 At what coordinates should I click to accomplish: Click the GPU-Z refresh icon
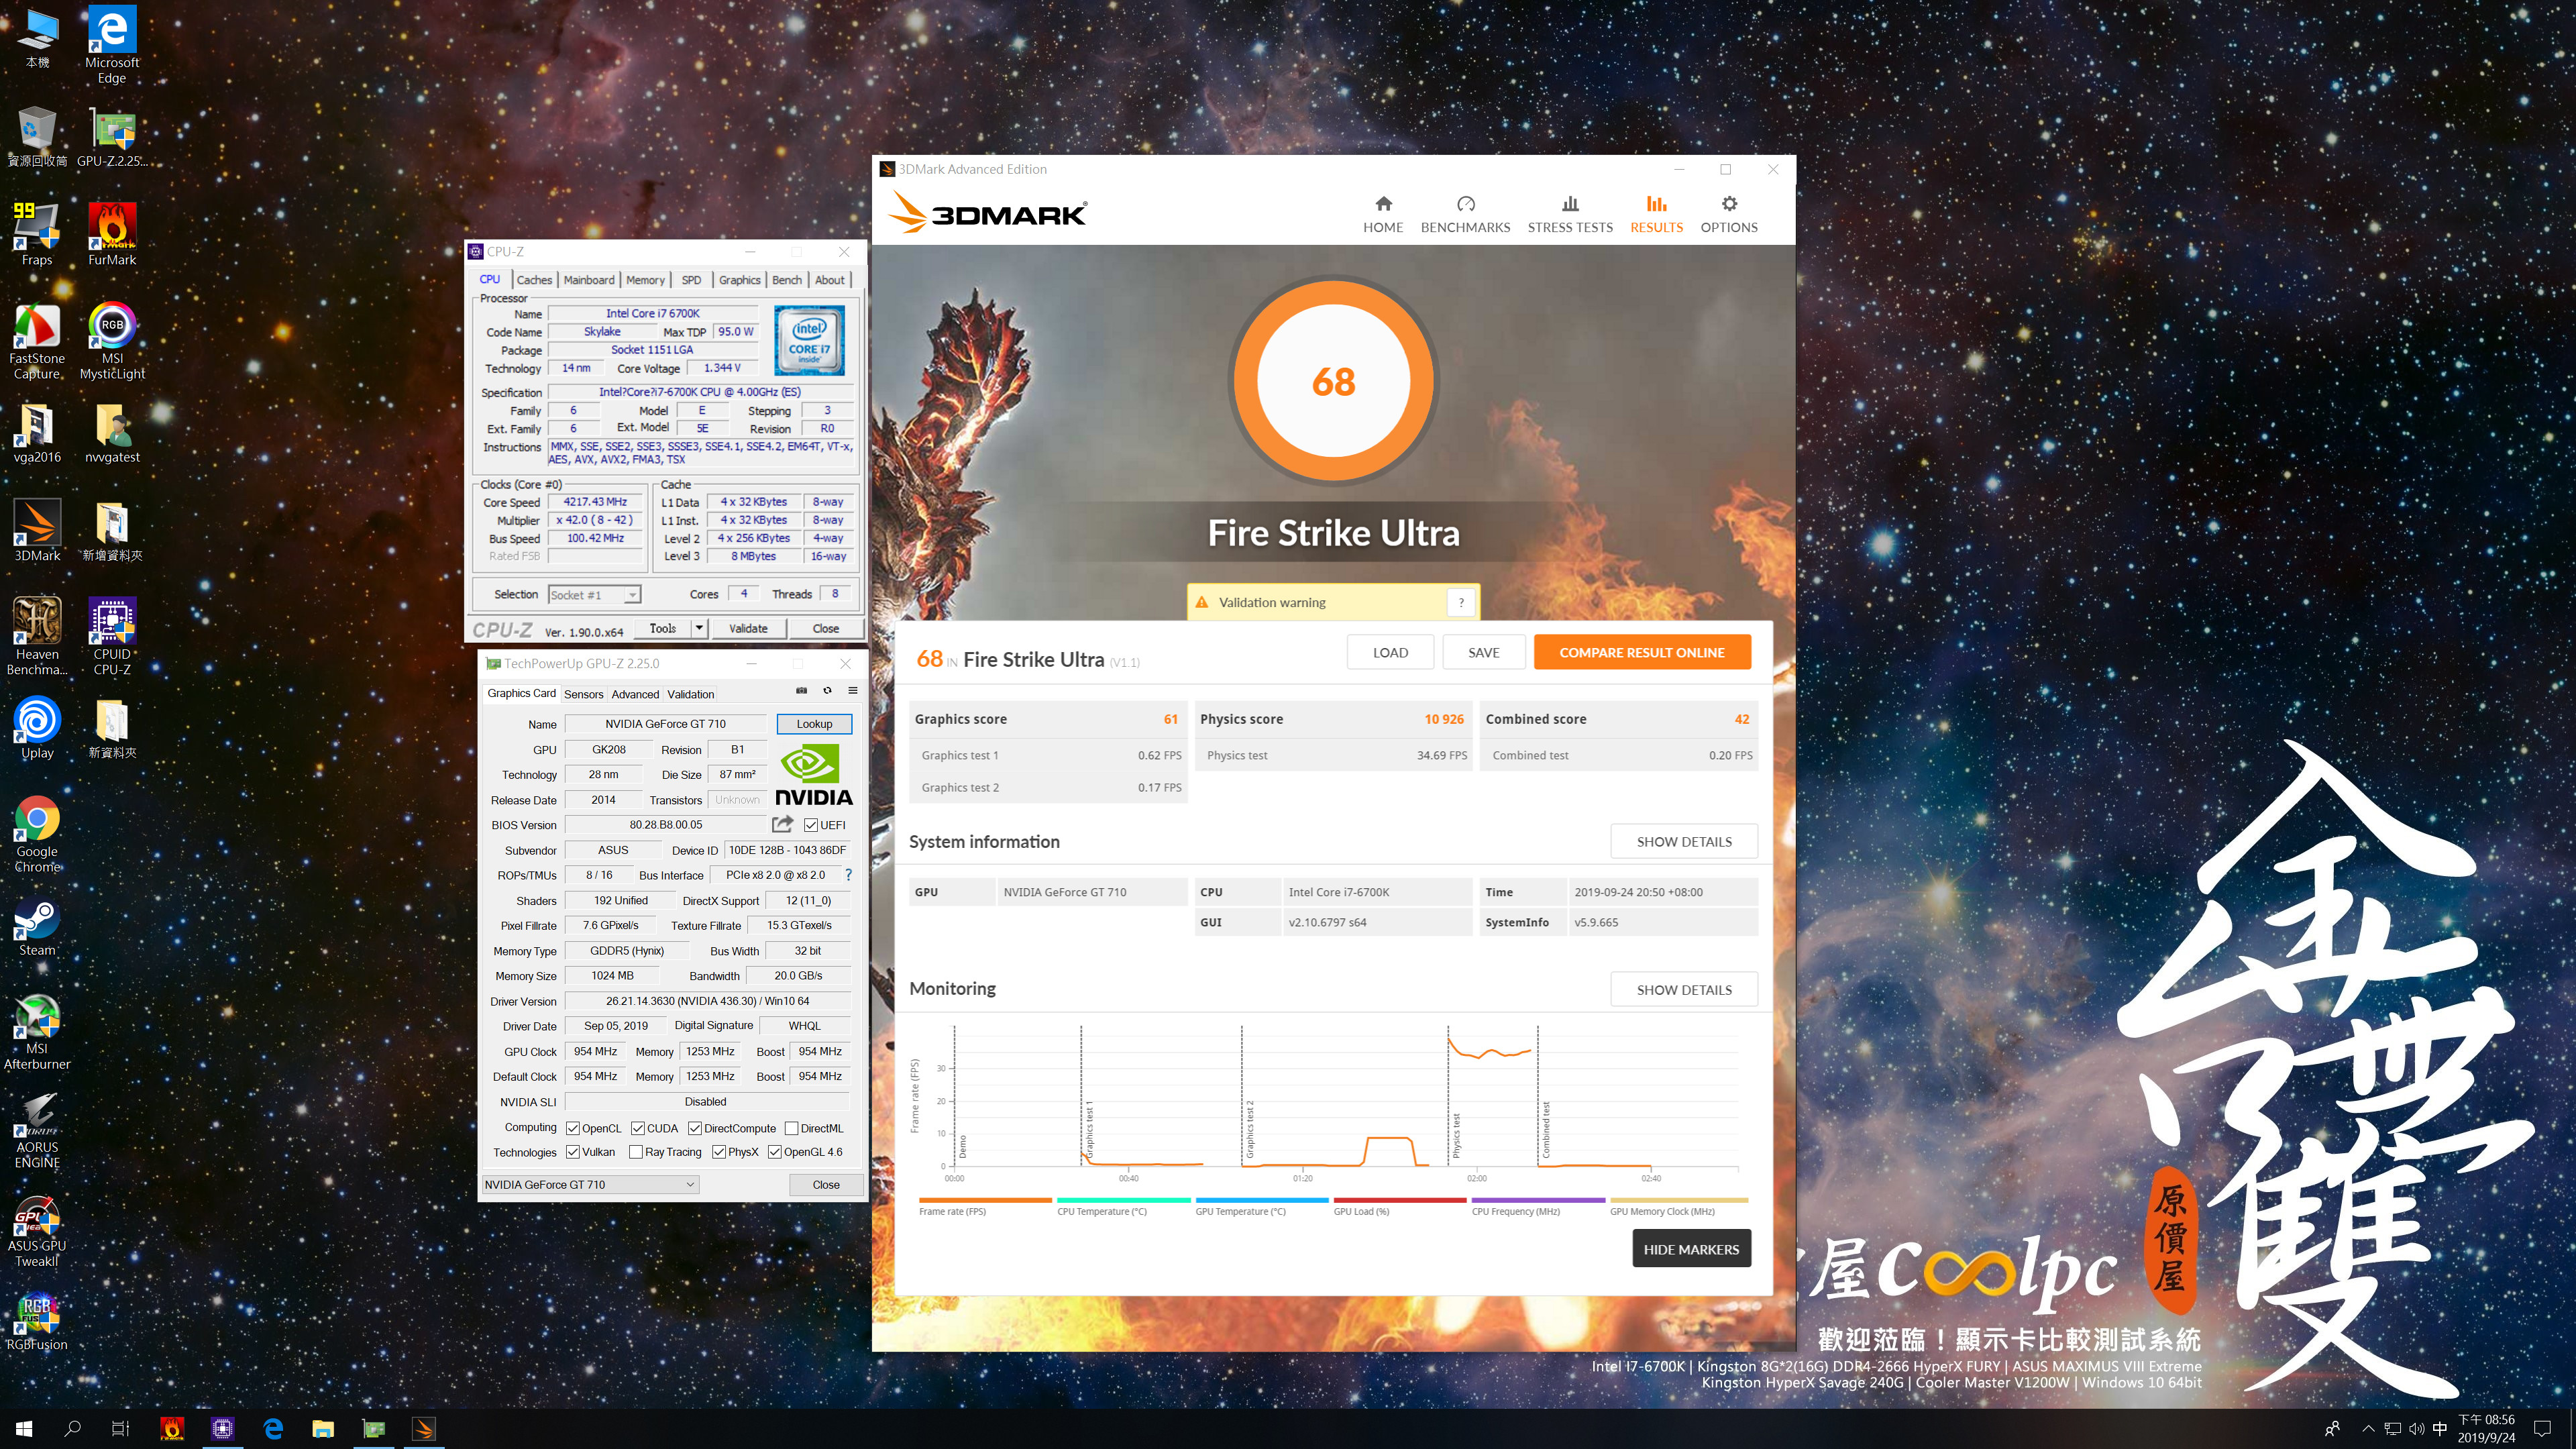[x=827, y=690]
